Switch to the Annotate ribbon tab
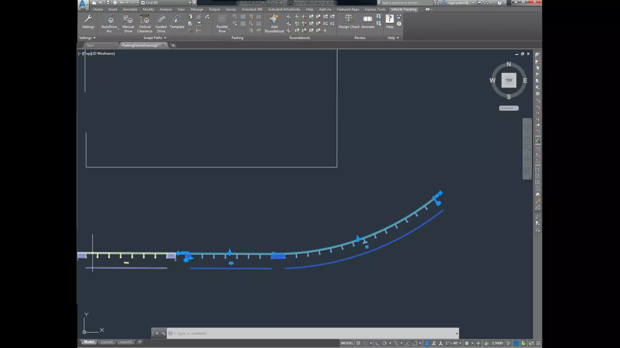620x348 pixels. 130,9
